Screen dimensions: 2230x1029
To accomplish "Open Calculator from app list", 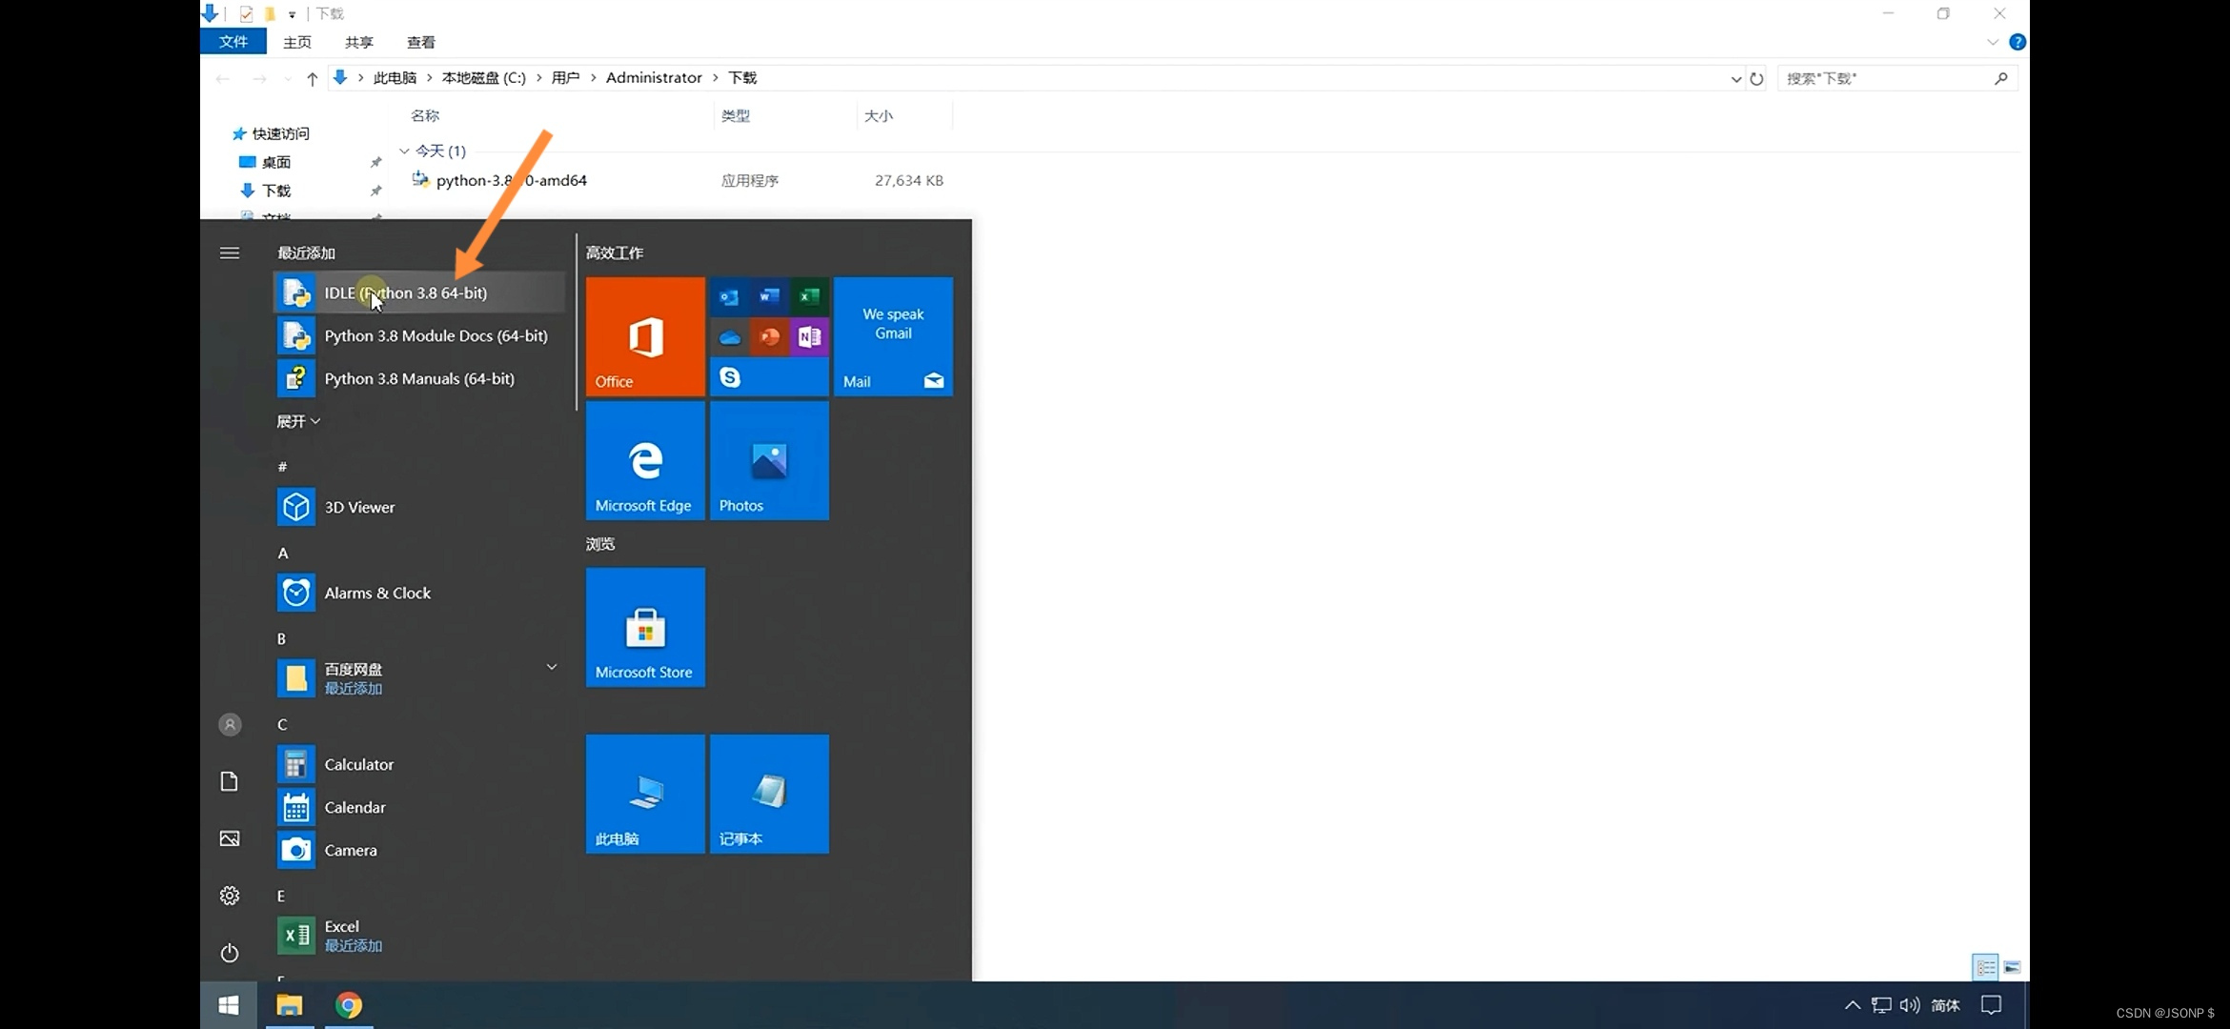I will click(419, 764).
